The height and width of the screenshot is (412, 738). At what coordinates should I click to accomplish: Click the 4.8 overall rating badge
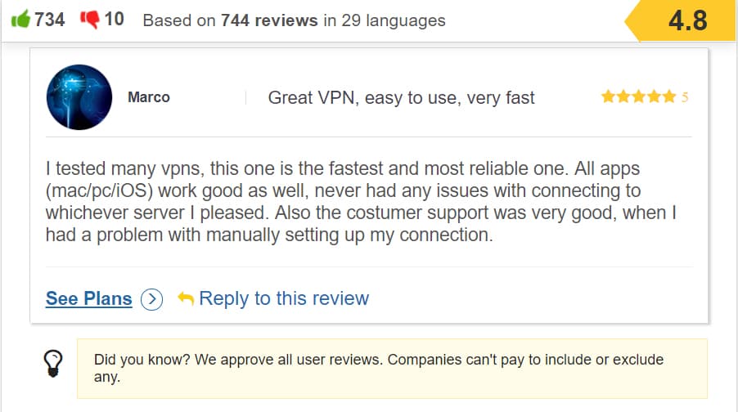click(686, 20)
